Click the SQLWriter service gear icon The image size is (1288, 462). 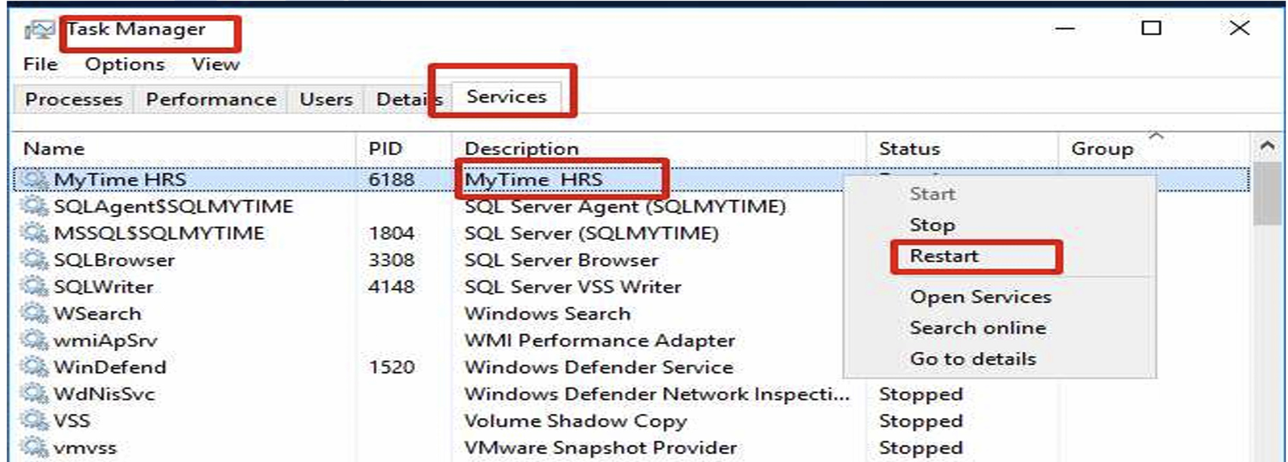coord(34,287)
